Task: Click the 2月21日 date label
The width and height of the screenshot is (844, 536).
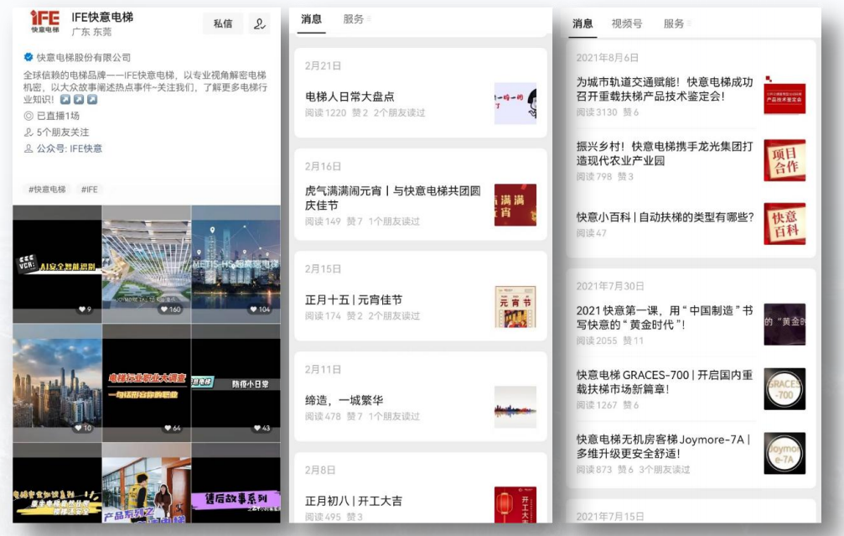Action: [323, 65]
